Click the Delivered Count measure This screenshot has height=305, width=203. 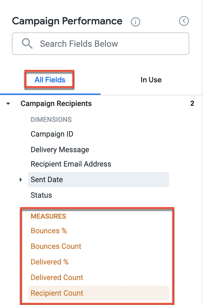pyautogui.click(x=57, y=278)
